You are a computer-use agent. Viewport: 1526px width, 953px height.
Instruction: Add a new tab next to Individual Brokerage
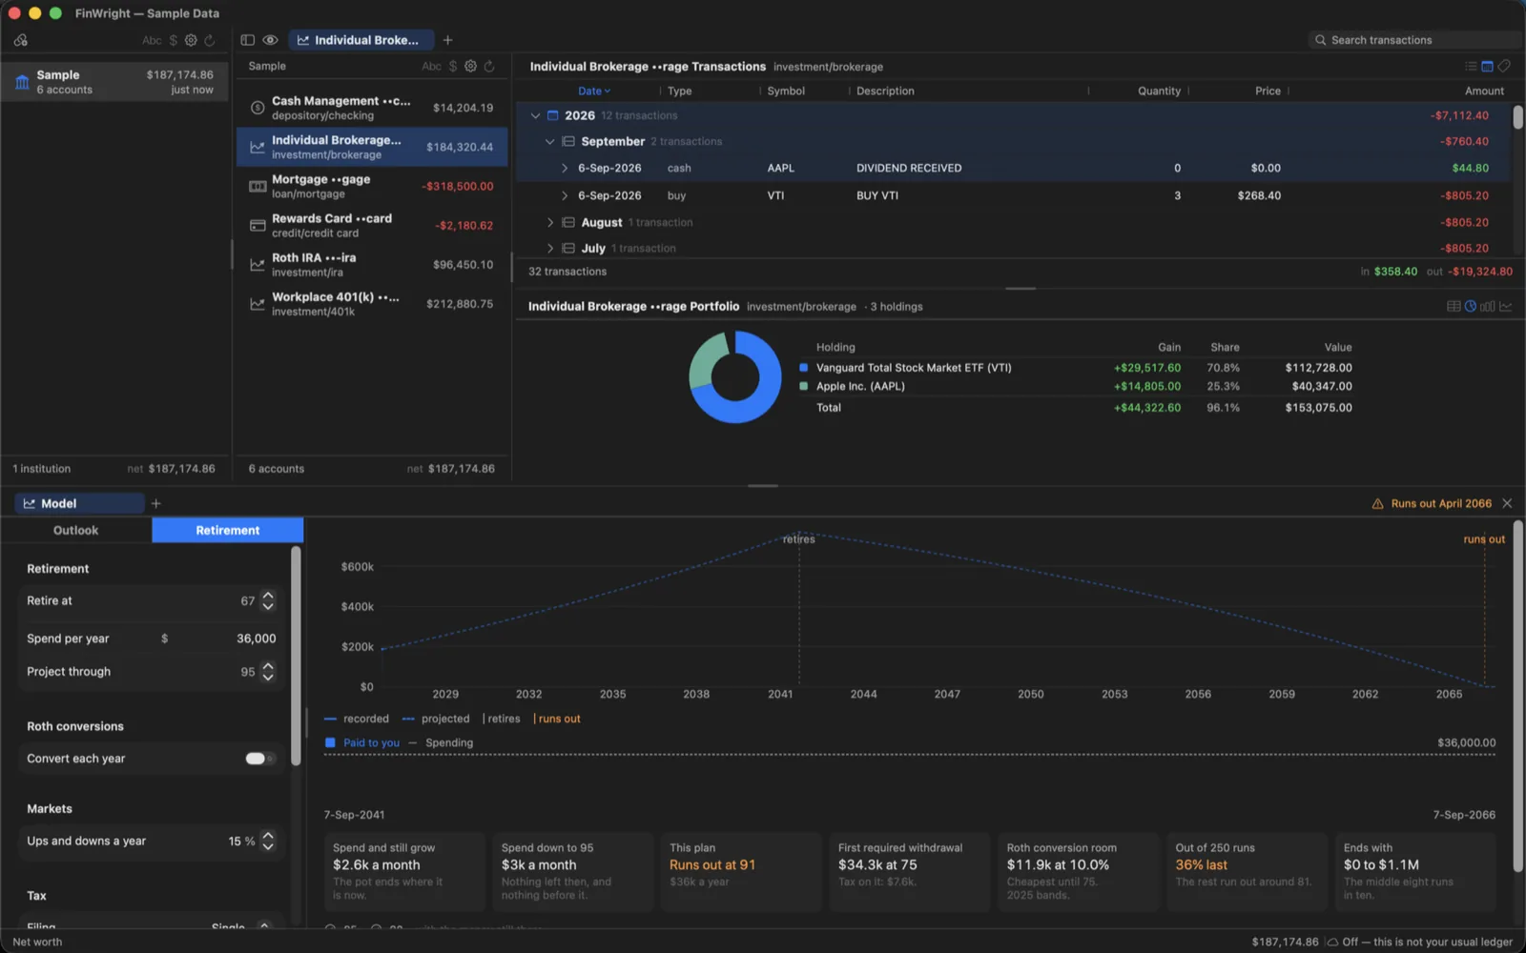tap(447, 40)
